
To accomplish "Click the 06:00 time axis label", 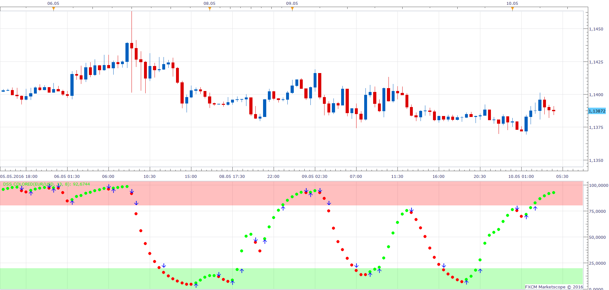I will (108, 177).
